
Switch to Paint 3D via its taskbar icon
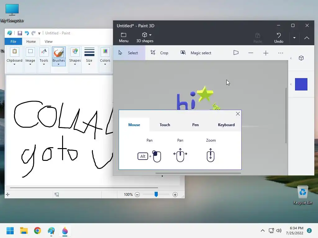point(65,231)
